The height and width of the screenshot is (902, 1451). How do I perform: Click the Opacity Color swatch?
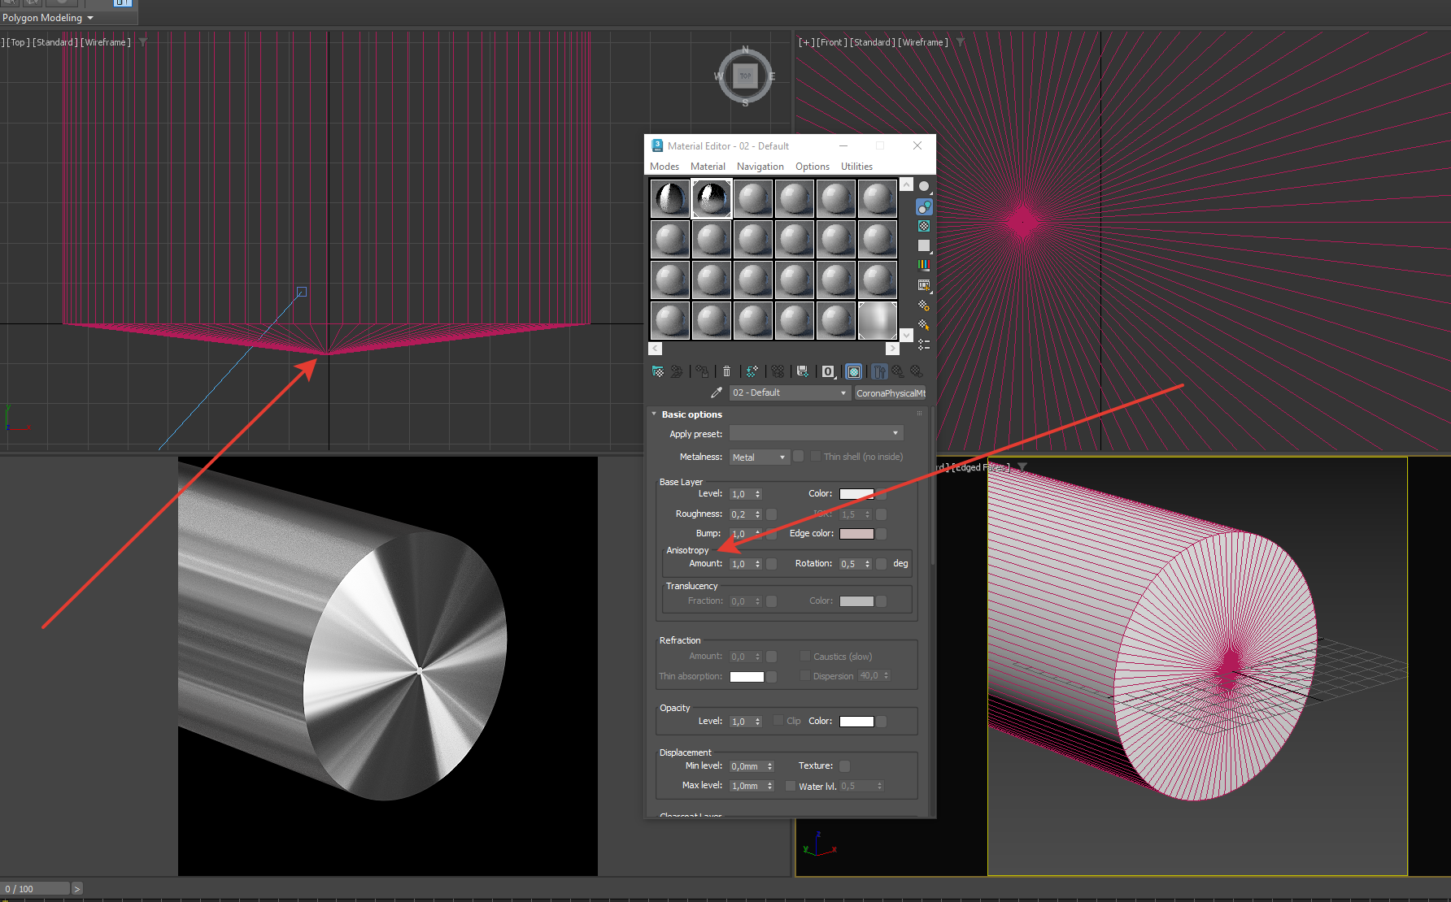[x=856, y=722]
